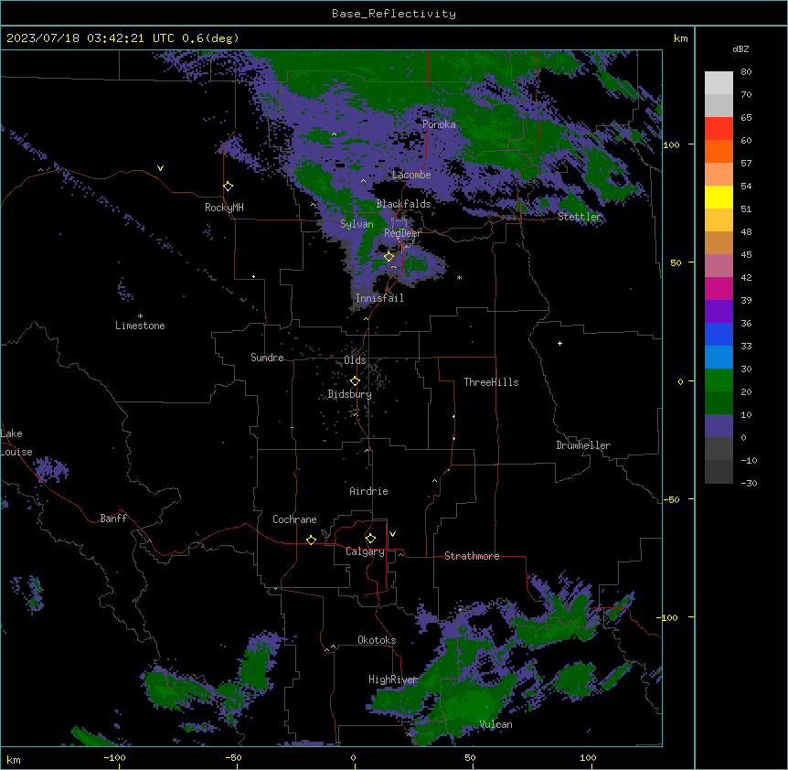Choose the light blue 33-30 dBZ swatch
The height and width of the screenshot is (770, 788).
(719, 358)
